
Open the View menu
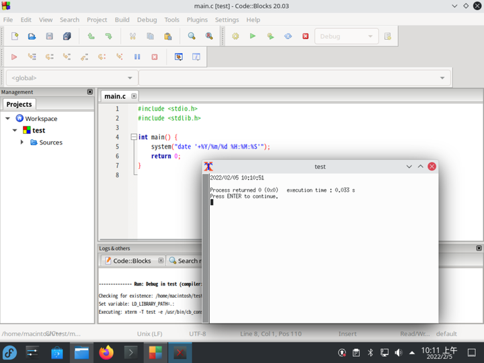pos(46,19)
